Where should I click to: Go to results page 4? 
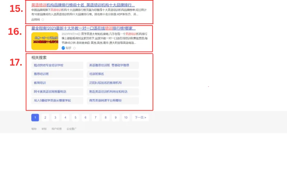click(65, 118)
